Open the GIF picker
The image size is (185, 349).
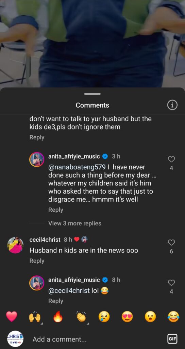tap(172, 339)
